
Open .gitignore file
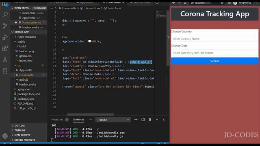(24, 89)
